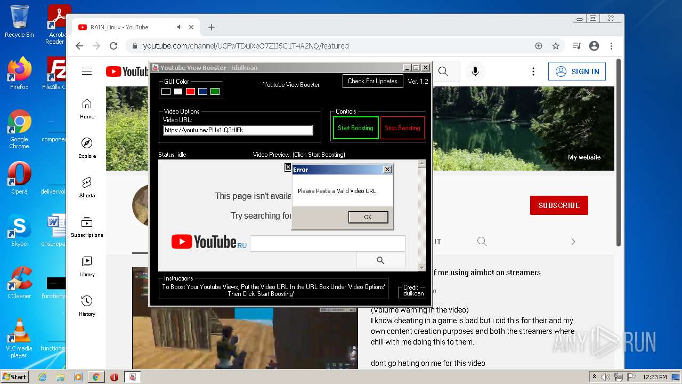Select the black GUI color swatch
The image size is (682, 384).
(x=166, y=92)
